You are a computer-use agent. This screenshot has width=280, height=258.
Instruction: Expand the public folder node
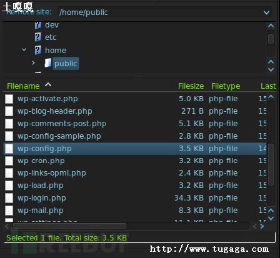[33, 62]
